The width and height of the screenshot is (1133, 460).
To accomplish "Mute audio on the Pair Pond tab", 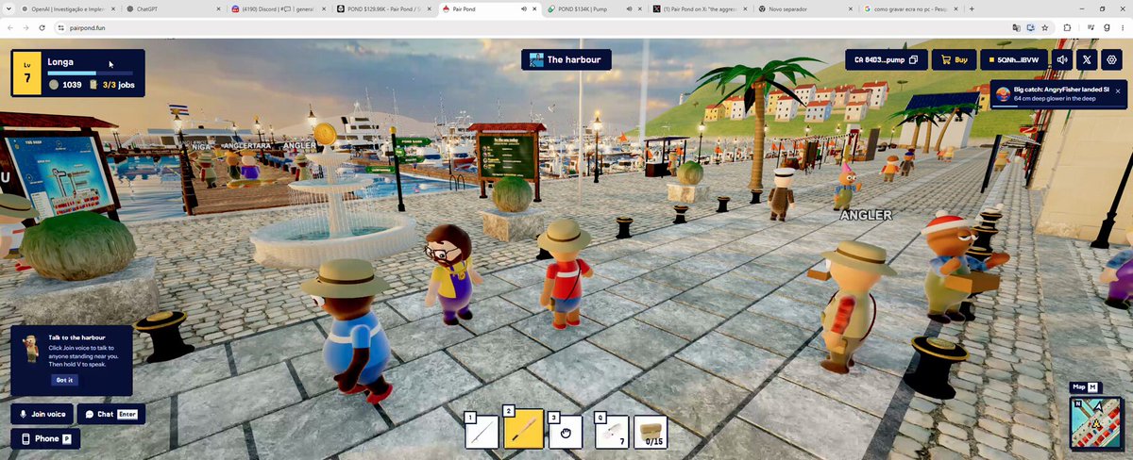I will (524, 8).
